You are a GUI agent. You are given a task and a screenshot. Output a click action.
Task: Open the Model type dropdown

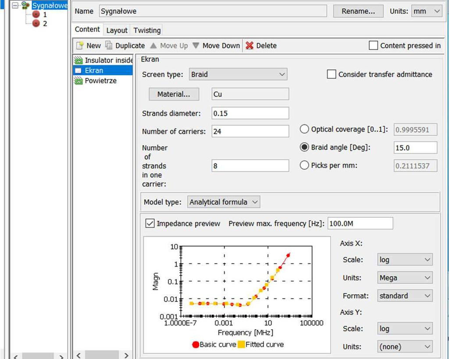[x=224, y=202]
